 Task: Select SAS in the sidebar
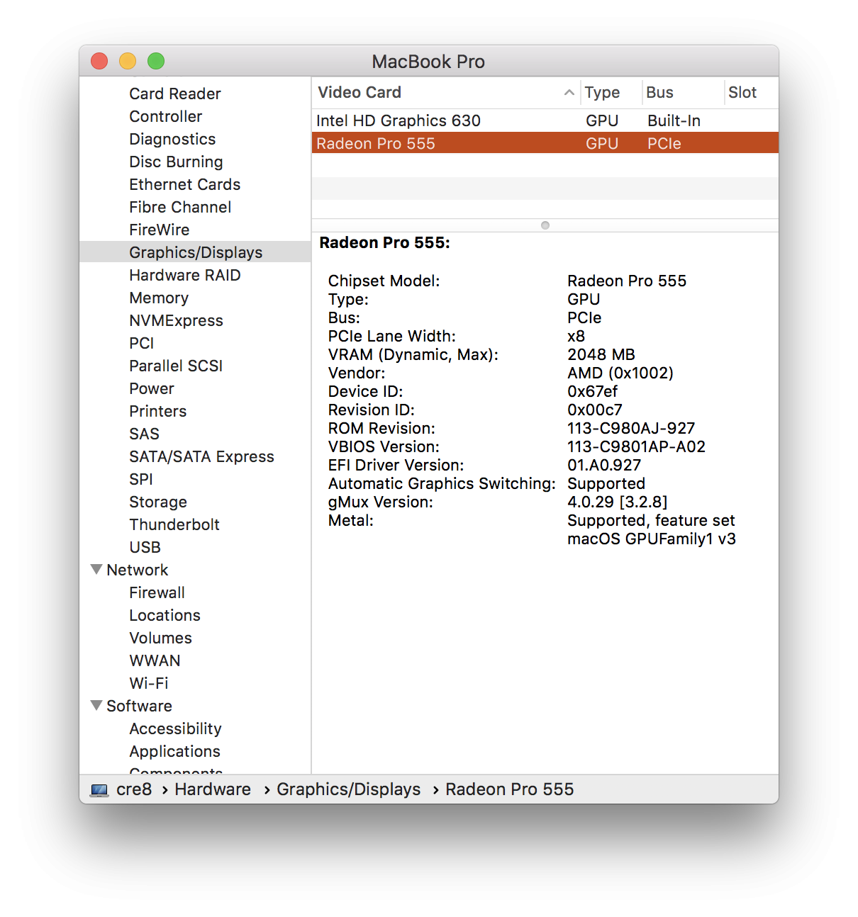coord(144,434)
